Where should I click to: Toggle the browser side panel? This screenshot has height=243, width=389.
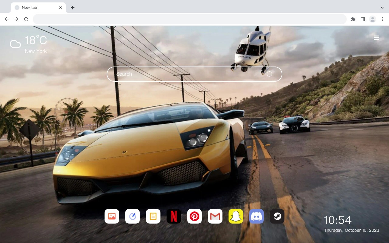point(363,19)
